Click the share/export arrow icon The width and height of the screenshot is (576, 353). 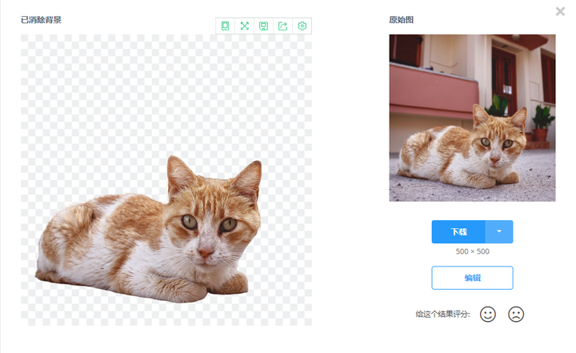(x=282, y=26)
